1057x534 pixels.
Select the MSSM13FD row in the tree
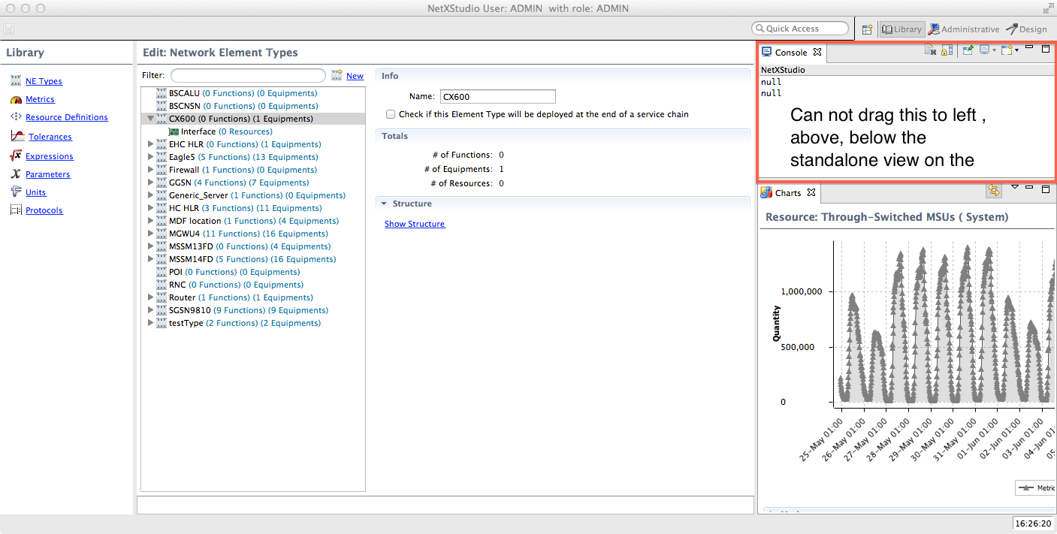[253, 246]
